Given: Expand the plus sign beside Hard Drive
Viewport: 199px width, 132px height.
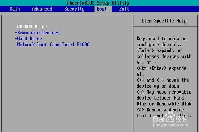Looking at the screenshot, I should point(16,38).
